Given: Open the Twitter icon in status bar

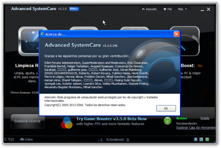Looking at the screenshot, I should (x=201, y=139).
